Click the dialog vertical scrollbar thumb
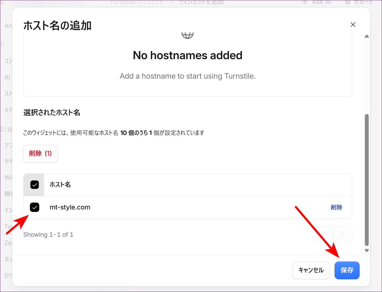Screen dimensions: 382x292 [367, 180]
